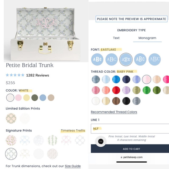Select the baby pink thread color
Viewport: 169px width, 169px height.
coord(147,79)
